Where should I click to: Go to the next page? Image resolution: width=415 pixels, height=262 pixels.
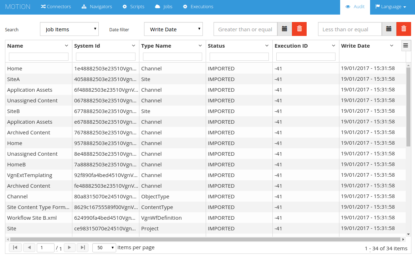pos(70,247)
